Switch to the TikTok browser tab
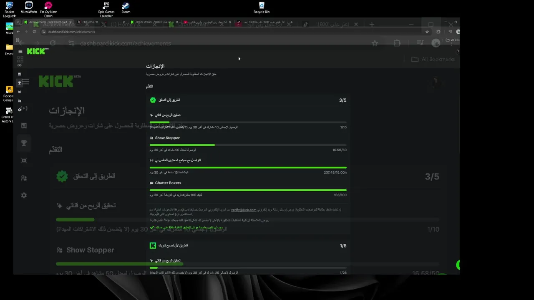 click(261, 22)
